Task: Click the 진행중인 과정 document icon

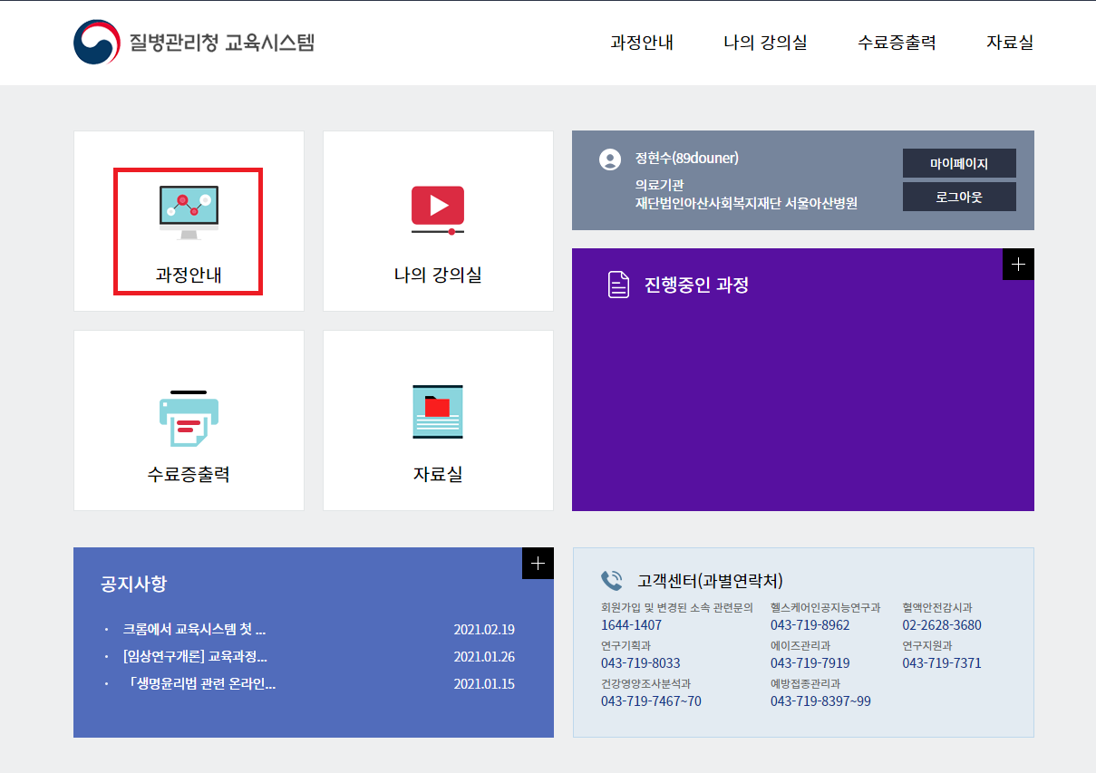Action: click(x=618, y=285)
